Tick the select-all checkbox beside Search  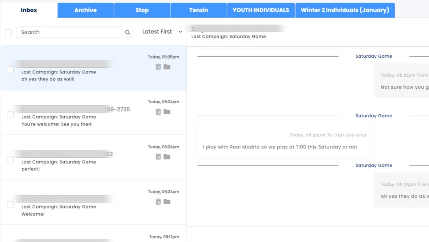click(x=8, y=32)
